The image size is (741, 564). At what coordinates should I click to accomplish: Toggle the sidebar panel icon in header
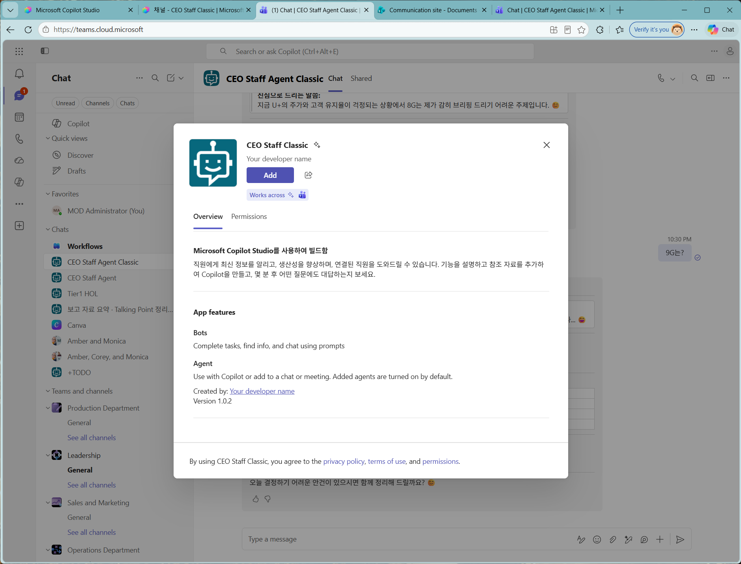(45, 51)
